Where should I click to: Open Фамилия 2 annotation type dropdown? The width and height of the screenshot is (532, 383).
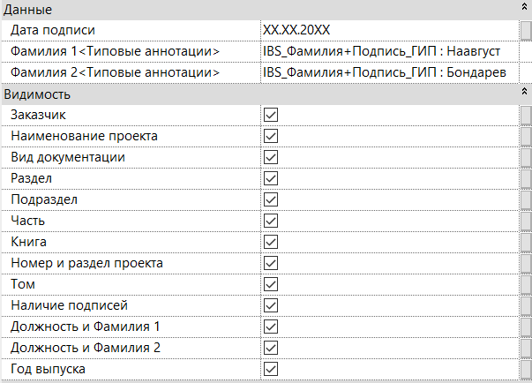(390, 72)
